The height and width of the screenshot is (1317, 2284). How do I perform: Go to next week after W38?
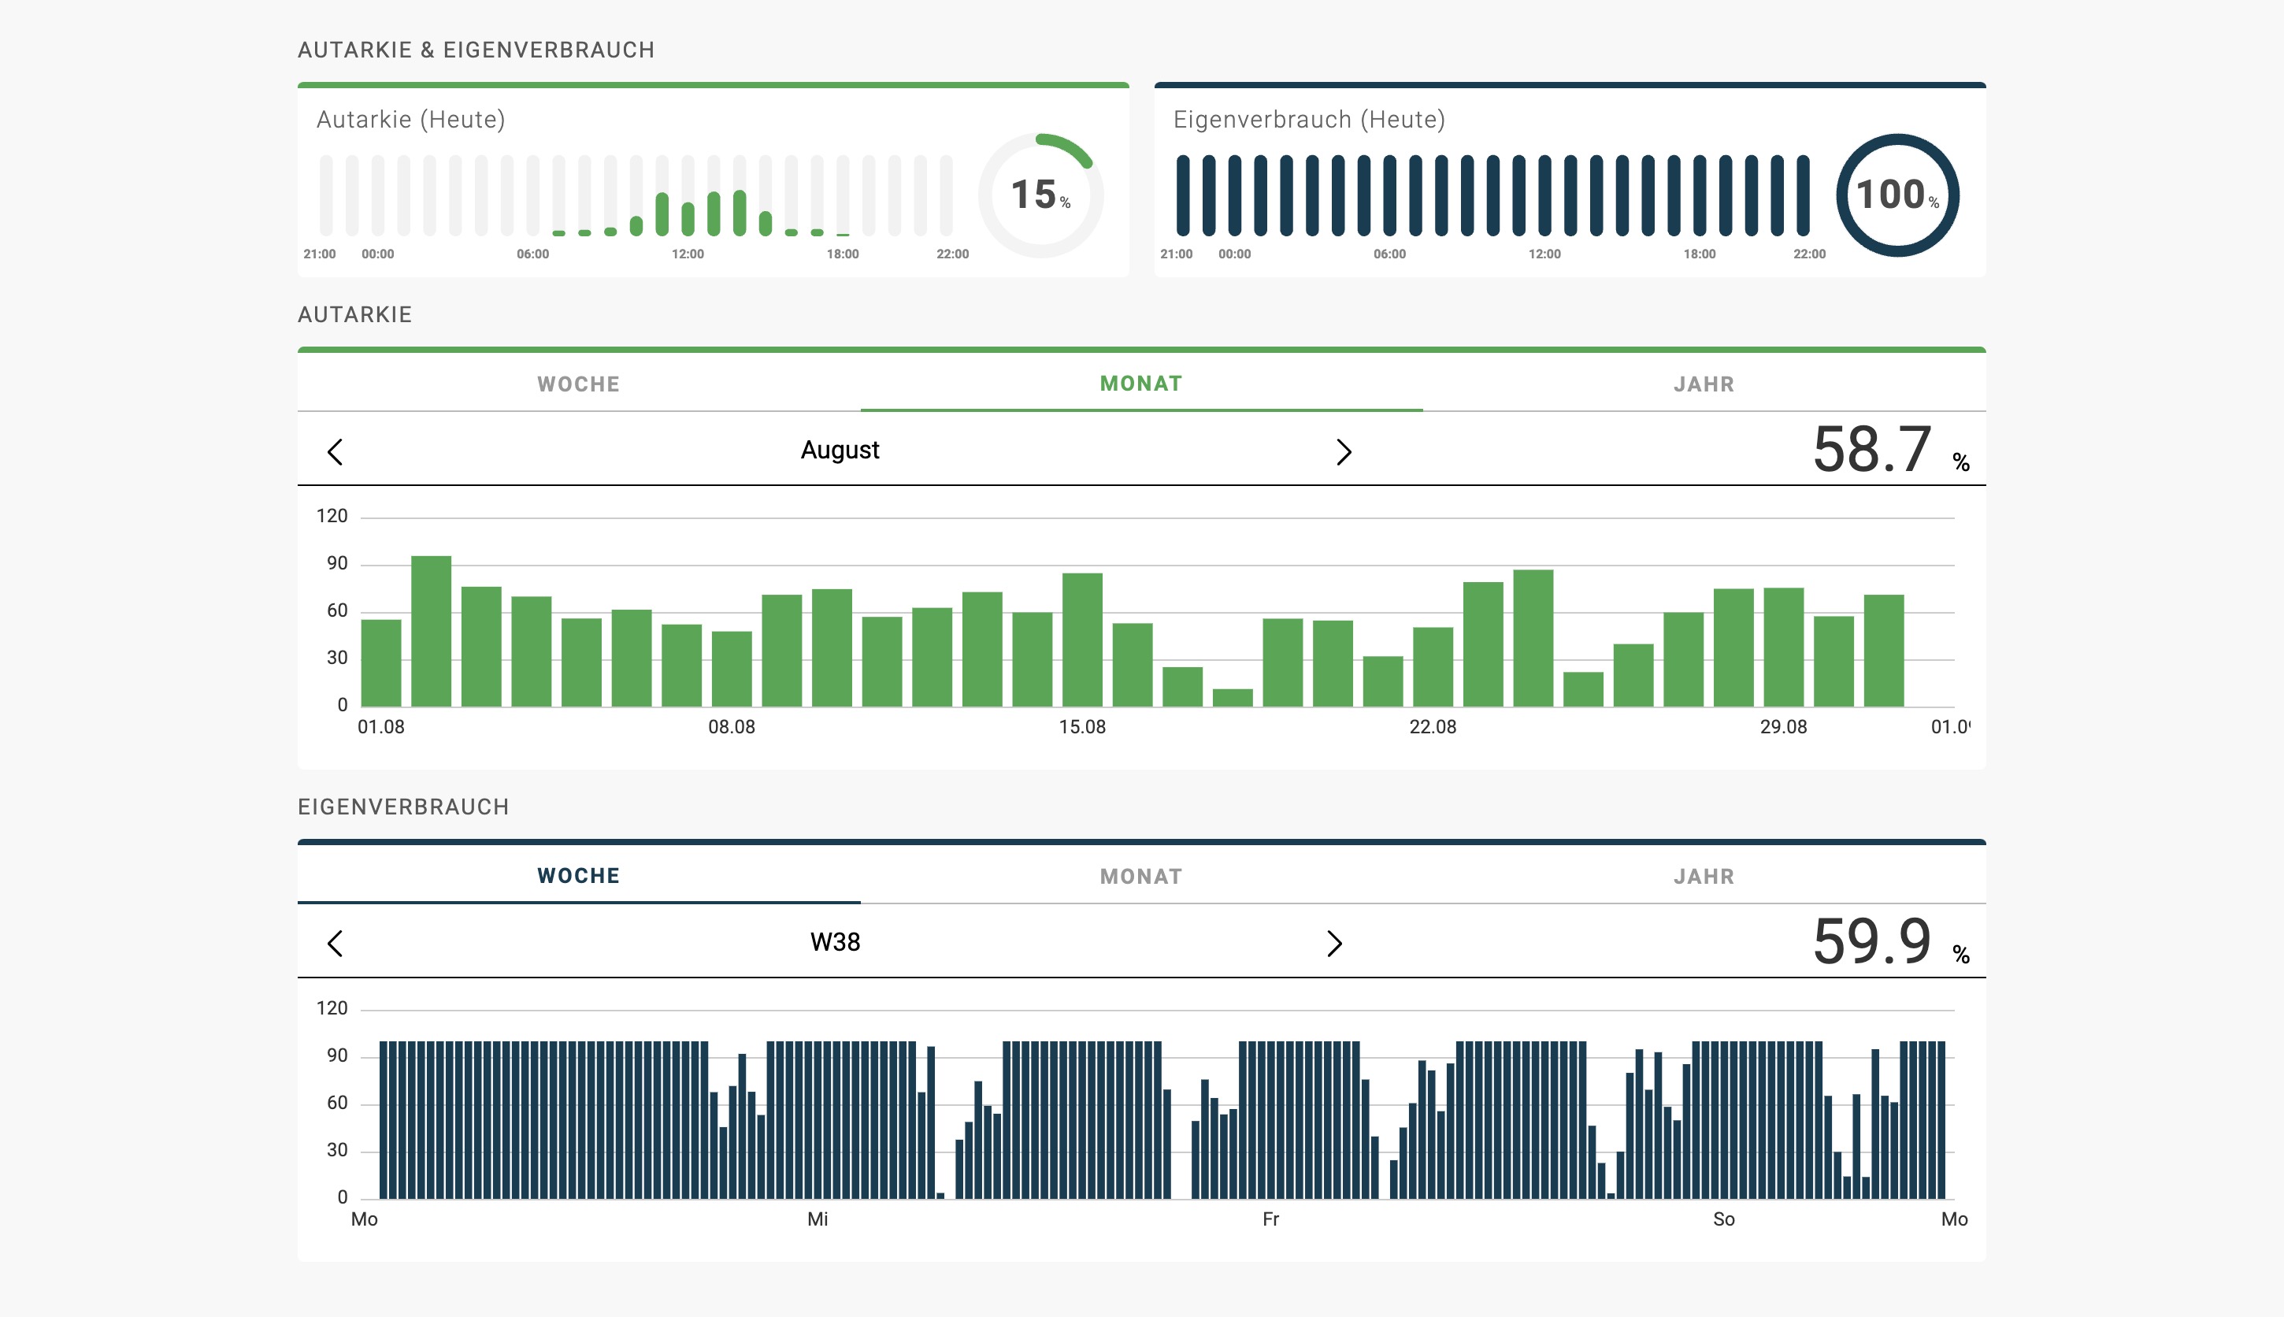point(1333,944)
